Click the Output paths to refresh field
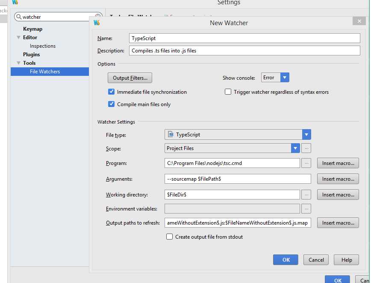 238,223
